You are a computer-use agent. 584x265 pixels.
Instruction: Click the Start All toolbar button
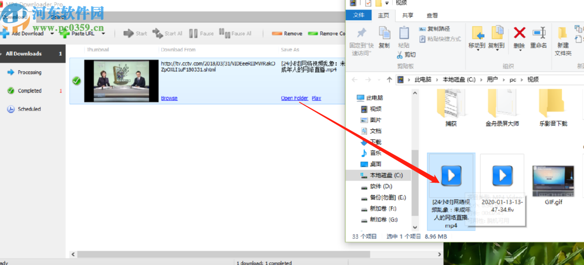(x=167, y=33)
